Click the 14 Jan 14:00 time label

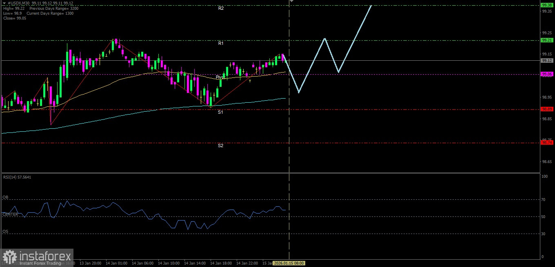[195, 263]
